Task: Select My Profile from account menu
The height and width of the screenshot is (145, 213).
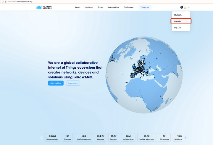Action: 178,15
